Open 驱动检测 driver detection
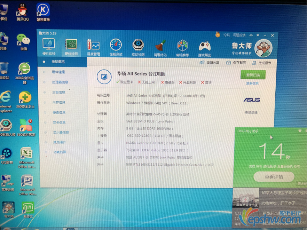307x230 pixels. click(x=138, y=48)
